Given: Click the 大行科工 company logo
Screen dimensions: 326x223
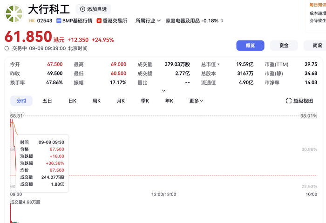Looking at the screenshot, I should point(14,14).
